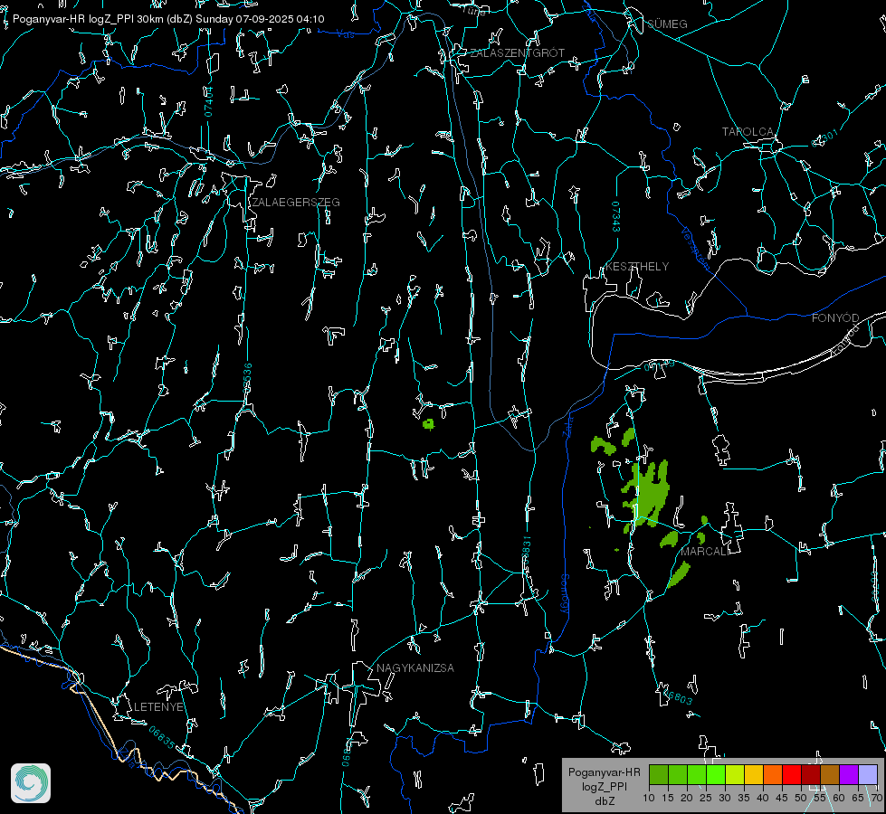Click the logZ_PPI text in the legend

(604, 786)
